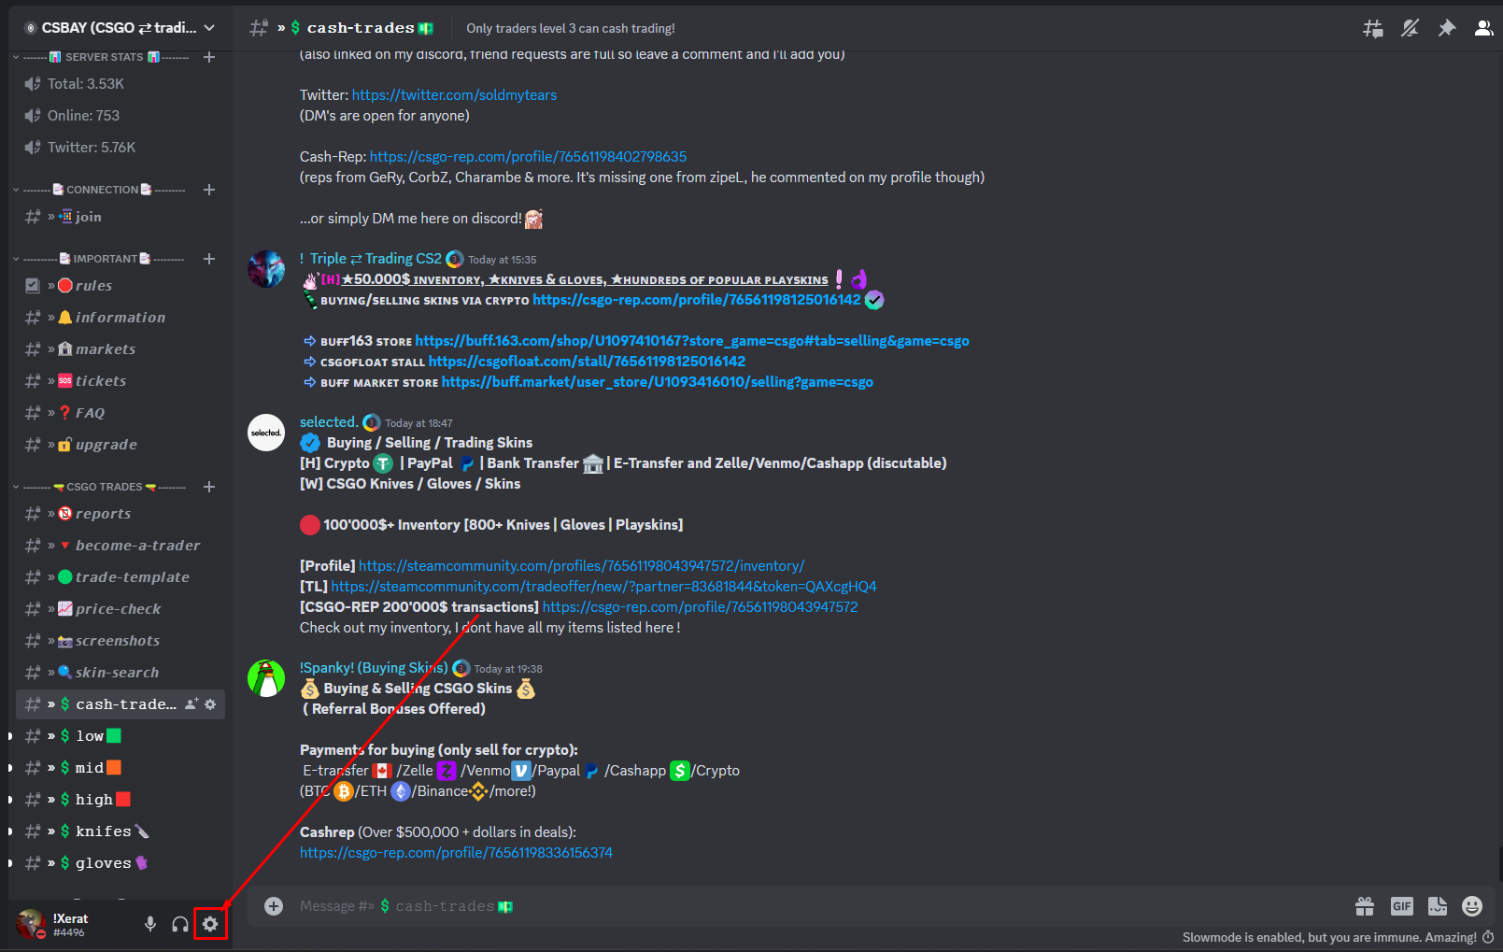Add a channel under the IMPORTANT category
The height and width of the screenshot is (952, 1503).
coord(209,259)
